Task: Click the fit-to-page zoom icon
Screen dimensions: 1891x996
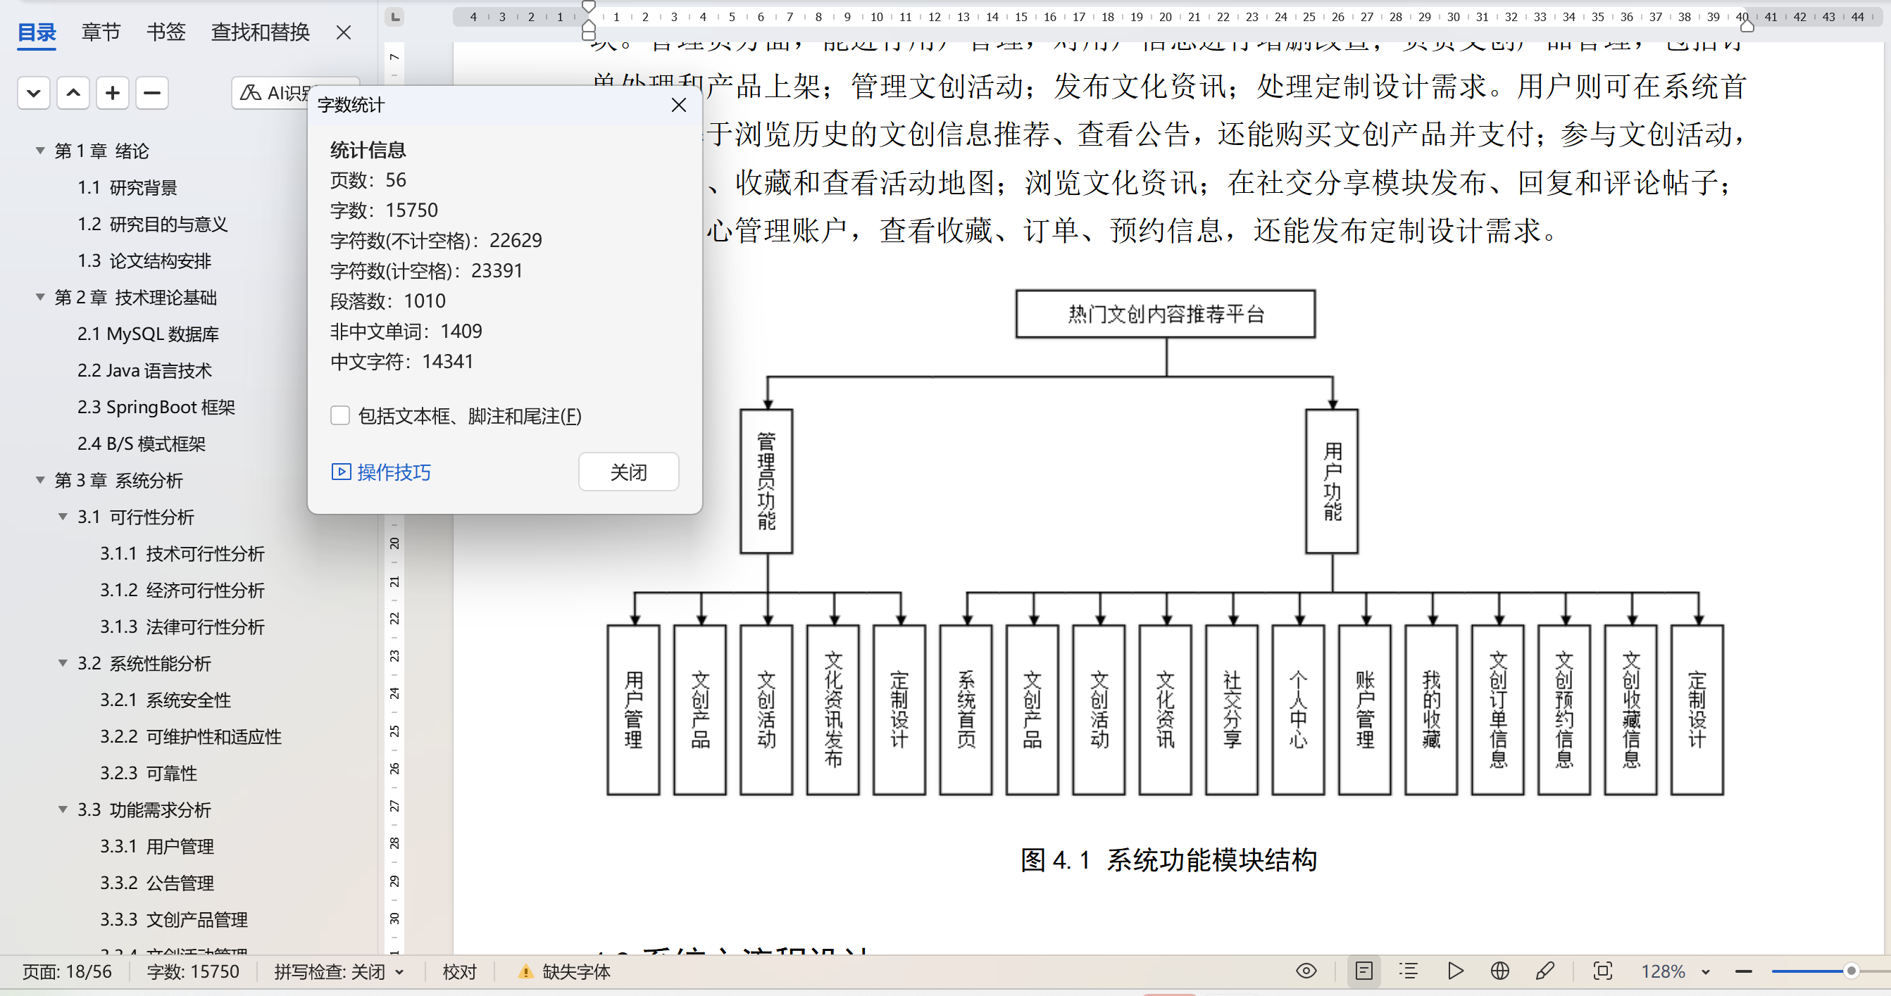Action: click(1602, 971)
